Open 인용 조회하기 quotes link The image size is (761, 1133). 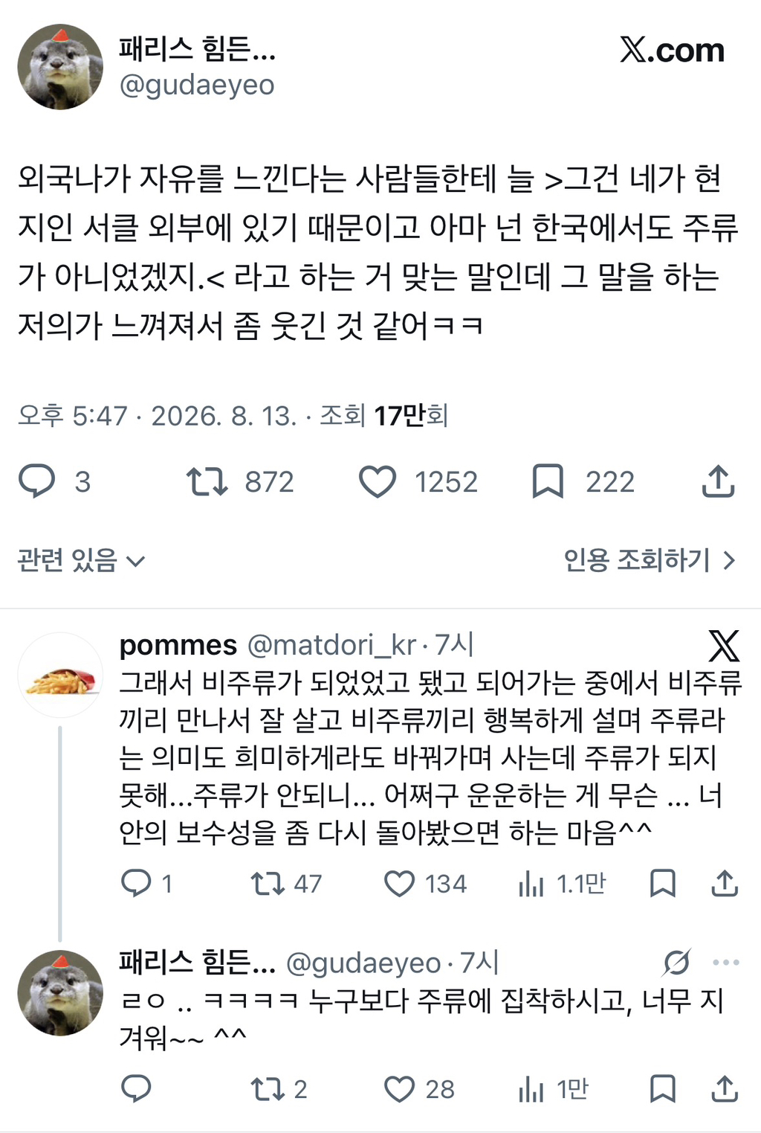650,560
